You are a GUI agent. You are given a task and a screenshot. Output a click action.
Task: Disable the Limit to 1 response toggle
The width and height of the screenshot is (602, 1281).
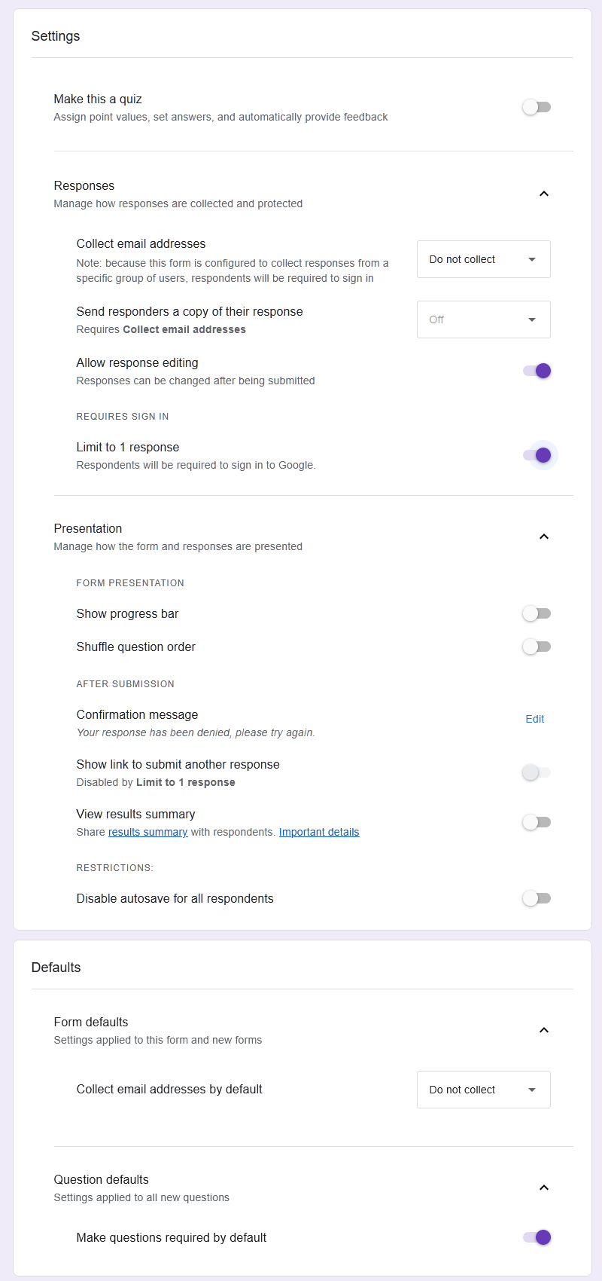click(x=537, y=455)
